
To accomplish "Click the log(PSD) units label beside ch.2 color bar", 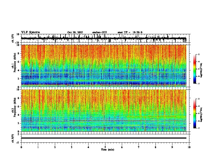I will point(201,115).
